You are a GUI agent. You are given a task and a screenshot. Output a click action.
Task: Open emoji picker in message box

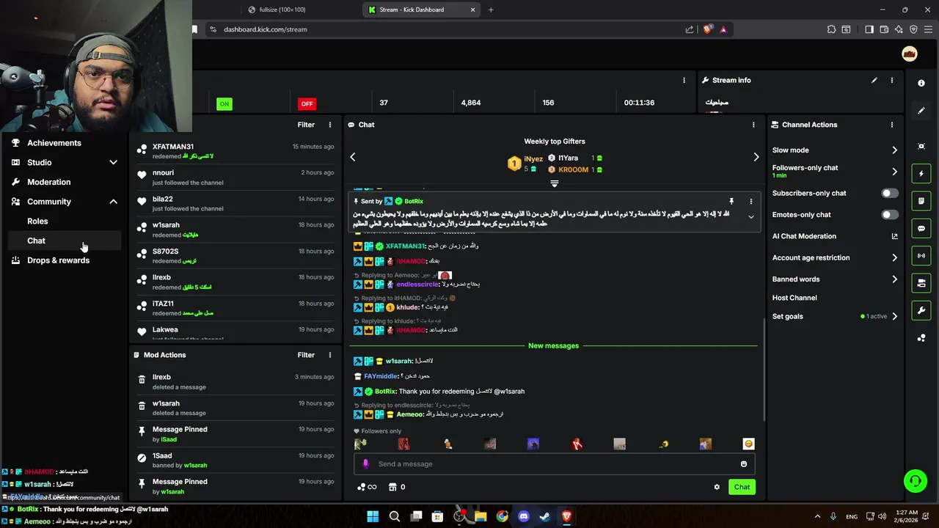coord(744,464)
